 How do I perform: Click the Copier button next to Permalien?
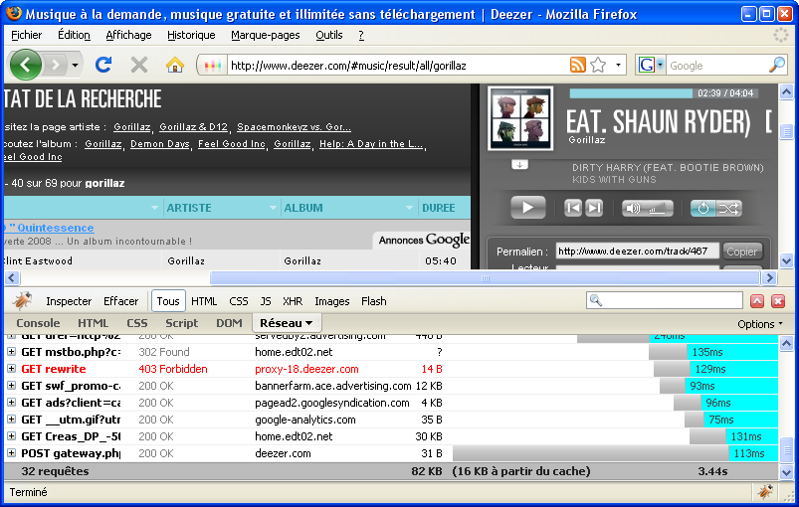pyautogui.click(x=742, y=252)
